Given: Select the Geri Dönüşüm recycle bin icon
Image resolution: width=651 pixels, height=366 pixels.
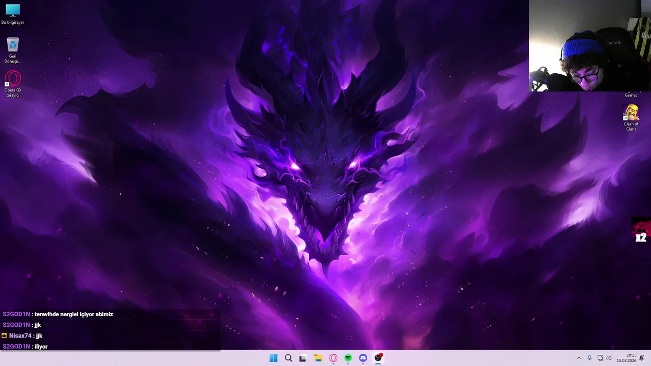Looking at the screenshot, I should pos(13,50).
